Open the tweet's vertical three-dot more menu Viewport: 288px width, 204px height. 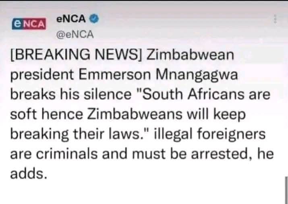pyautogui.click(x=275, y=19)
